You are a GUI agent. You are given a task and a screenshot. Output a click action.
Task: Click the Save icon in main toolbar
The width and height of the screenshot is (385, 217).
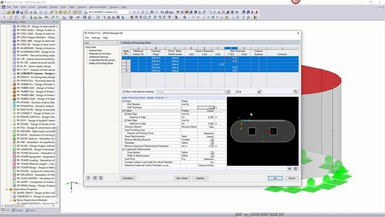(x=22, y=12)
